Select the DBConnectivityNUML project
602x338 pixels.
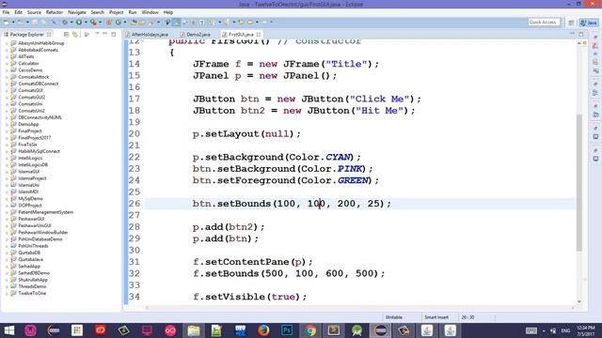pos(40,117)
